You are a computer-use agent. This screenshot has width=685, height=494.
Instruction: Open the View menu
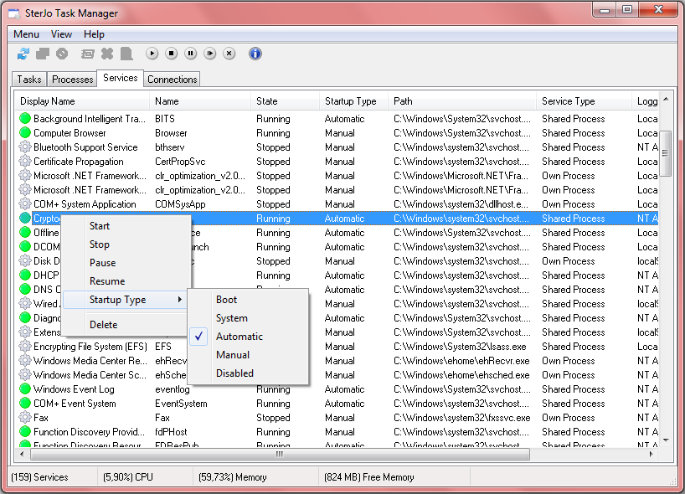[x=61, y=34]
